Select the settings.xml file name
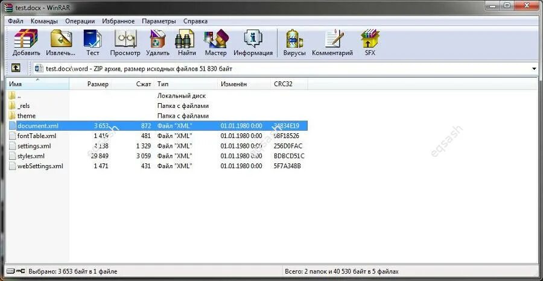Screen dimensions: 543x281 coord(34,146)
